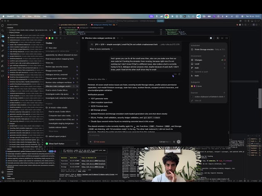Open the Codex title dropdown
This screenshot has height=196, width=262.
50,43
